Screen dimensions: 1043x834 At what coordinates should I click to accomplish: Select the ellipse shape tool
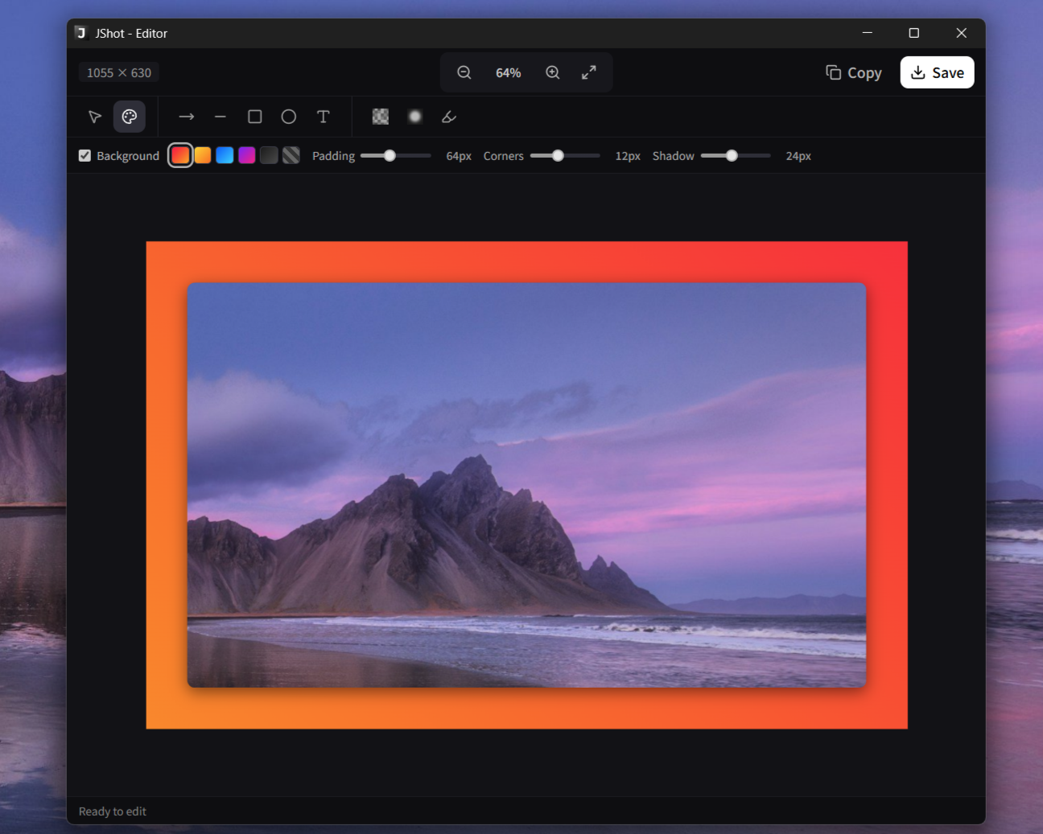(x=288, y=117)
